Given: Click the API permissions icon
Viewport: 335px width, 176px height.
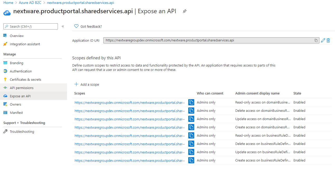Looking at the screenshot, I should (5, 88).
